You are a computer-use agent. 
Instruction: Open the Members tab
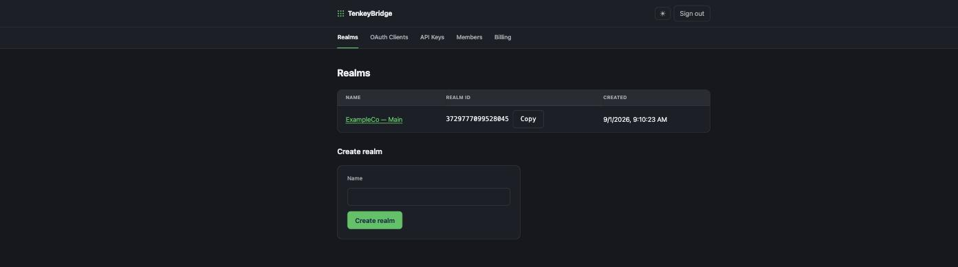pos(469,37)
